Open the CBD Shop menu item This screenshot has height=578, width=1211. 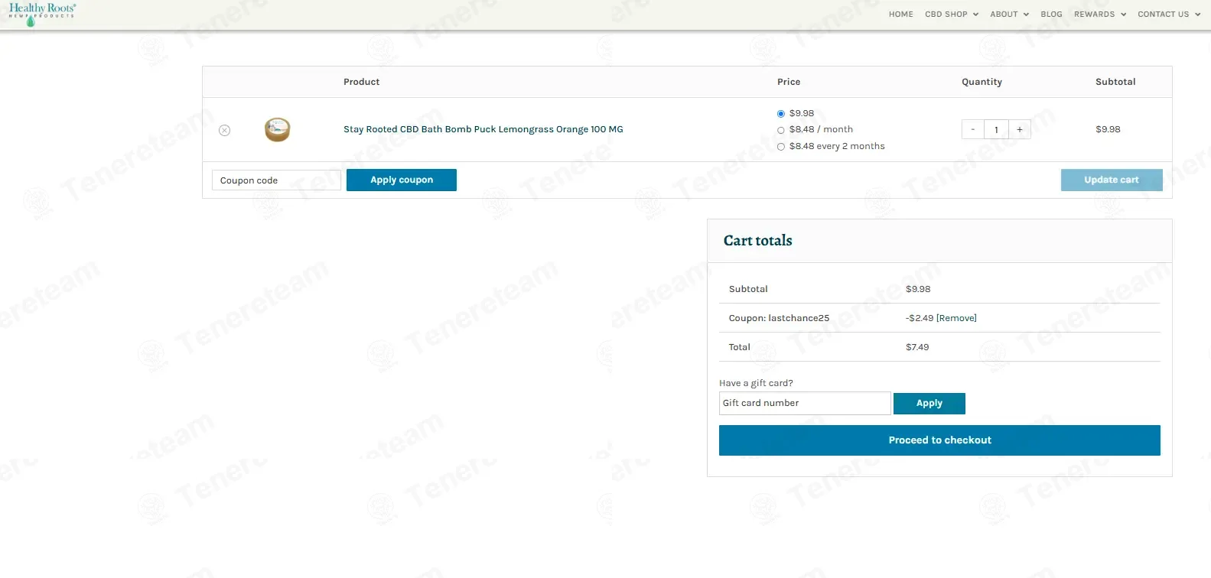coord(946,15)
